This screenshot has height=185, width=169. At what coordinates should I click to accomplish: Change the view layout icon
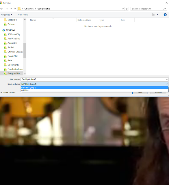(x=154, y=15)
